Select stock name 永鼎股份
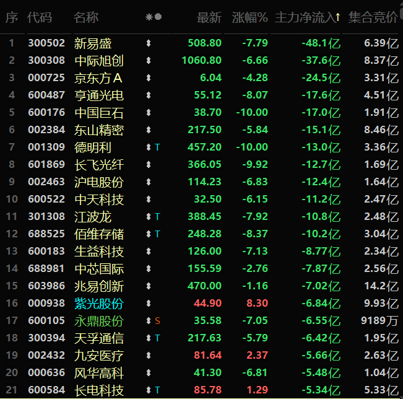The image size is (403, 399). [99, 321]
